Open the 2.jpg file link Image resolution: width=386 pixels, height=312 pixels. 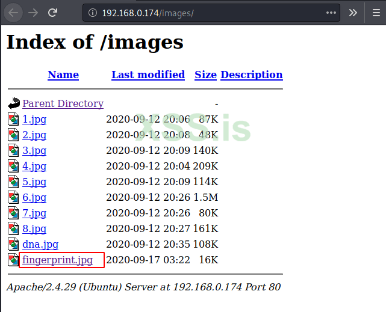coord(34,135)
